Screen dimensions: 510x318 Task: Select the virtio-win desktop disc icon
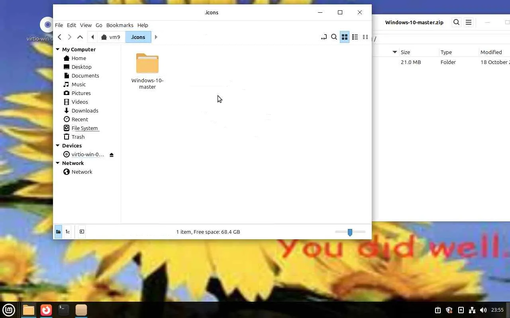coord(47,25)
